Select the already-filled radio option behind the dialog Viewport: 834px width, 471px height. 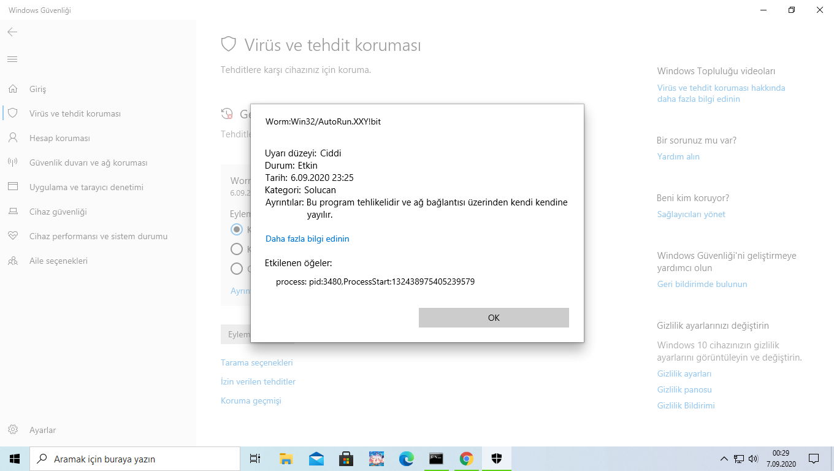point(237,229)
